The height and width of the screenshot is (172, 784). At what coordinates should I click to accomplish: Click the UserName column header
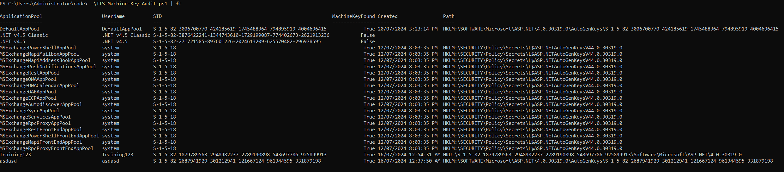tap(113, 16)
